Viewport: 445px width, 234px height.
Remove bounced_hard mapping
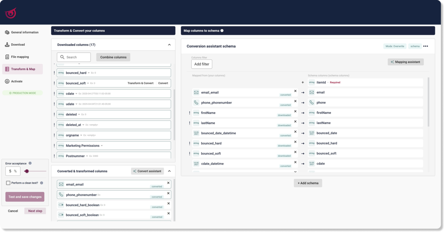[x=295, y=142]
